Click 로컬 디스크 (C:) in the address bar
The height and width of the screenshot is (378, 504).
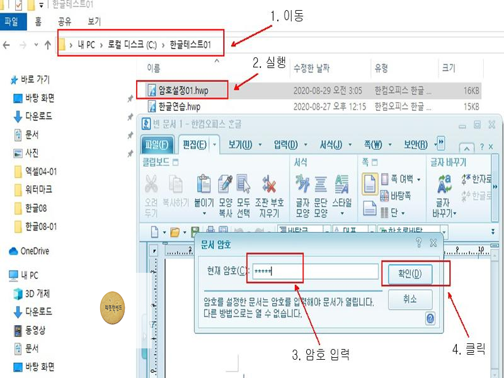click(132, 44)
